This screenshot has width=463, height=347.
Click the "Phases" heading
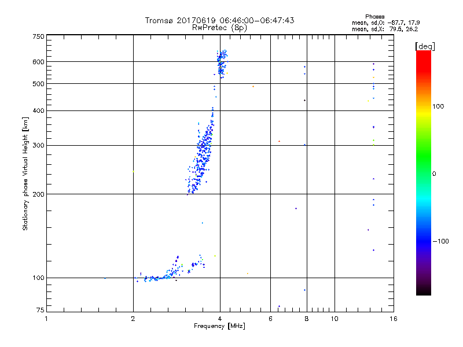(x=374, y=17)
